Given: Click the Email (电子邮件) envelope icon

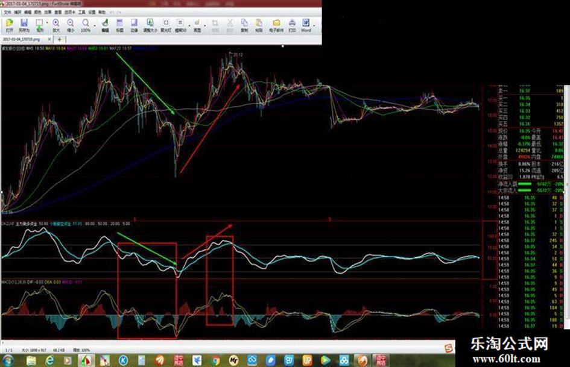Looking at the screenshot, I should tap(276, 25).
